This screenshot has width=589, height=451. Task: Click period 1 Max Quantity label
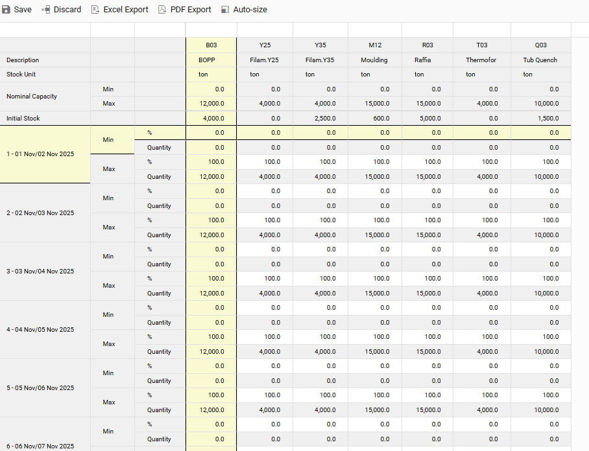coord(160,177)
